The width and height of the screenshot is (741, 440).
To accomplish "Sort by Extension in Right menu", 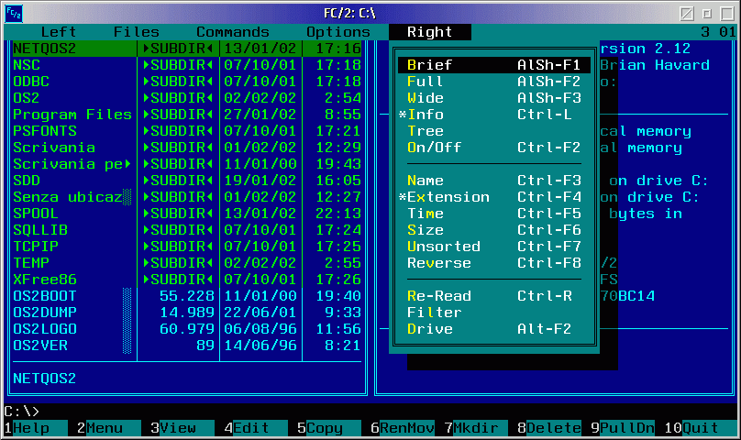I will 493,197.
